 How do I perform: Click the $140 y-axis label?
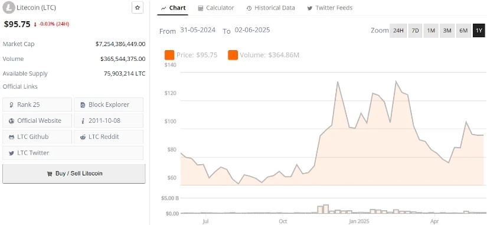pos(170,65)
